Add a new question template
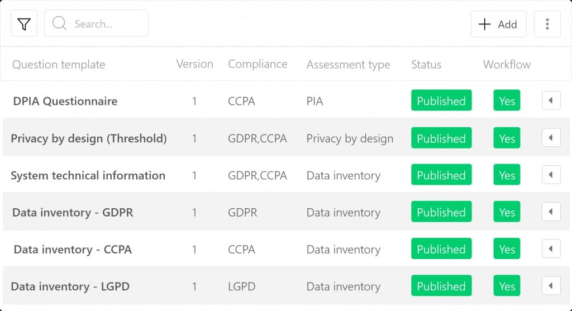The height and width of the screenshot is (311, 572). click(x=498, y=24)
